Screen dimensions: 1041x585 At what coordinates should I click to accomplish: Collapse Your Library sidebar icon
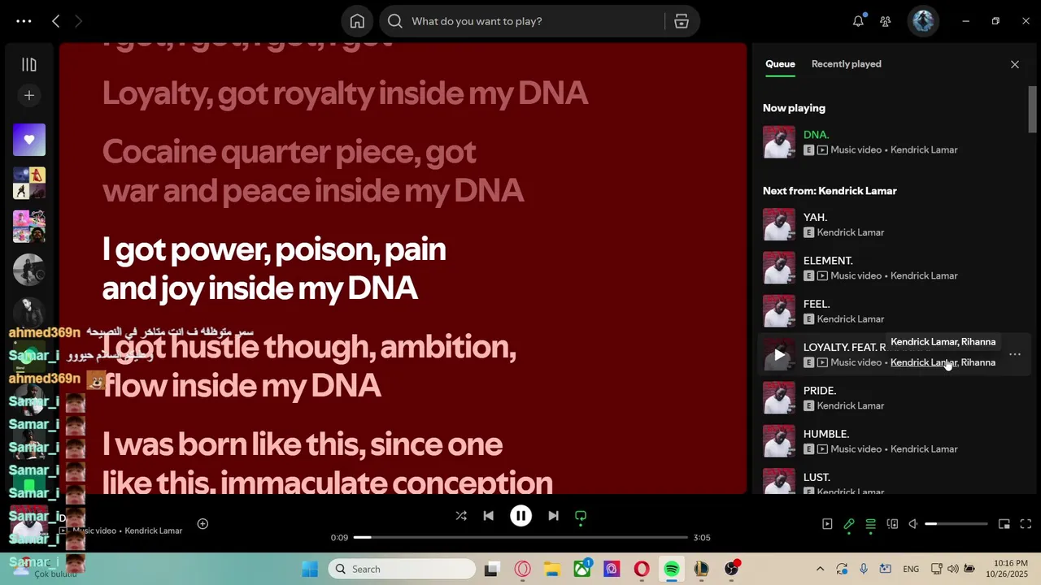tap(29, 64)
